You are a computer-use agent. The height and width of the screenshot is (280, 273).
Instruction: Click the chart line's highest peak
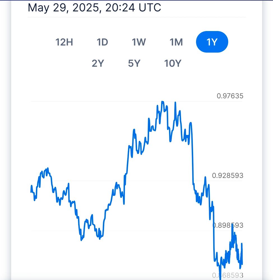pyautogui.click(x=162, y=102)
